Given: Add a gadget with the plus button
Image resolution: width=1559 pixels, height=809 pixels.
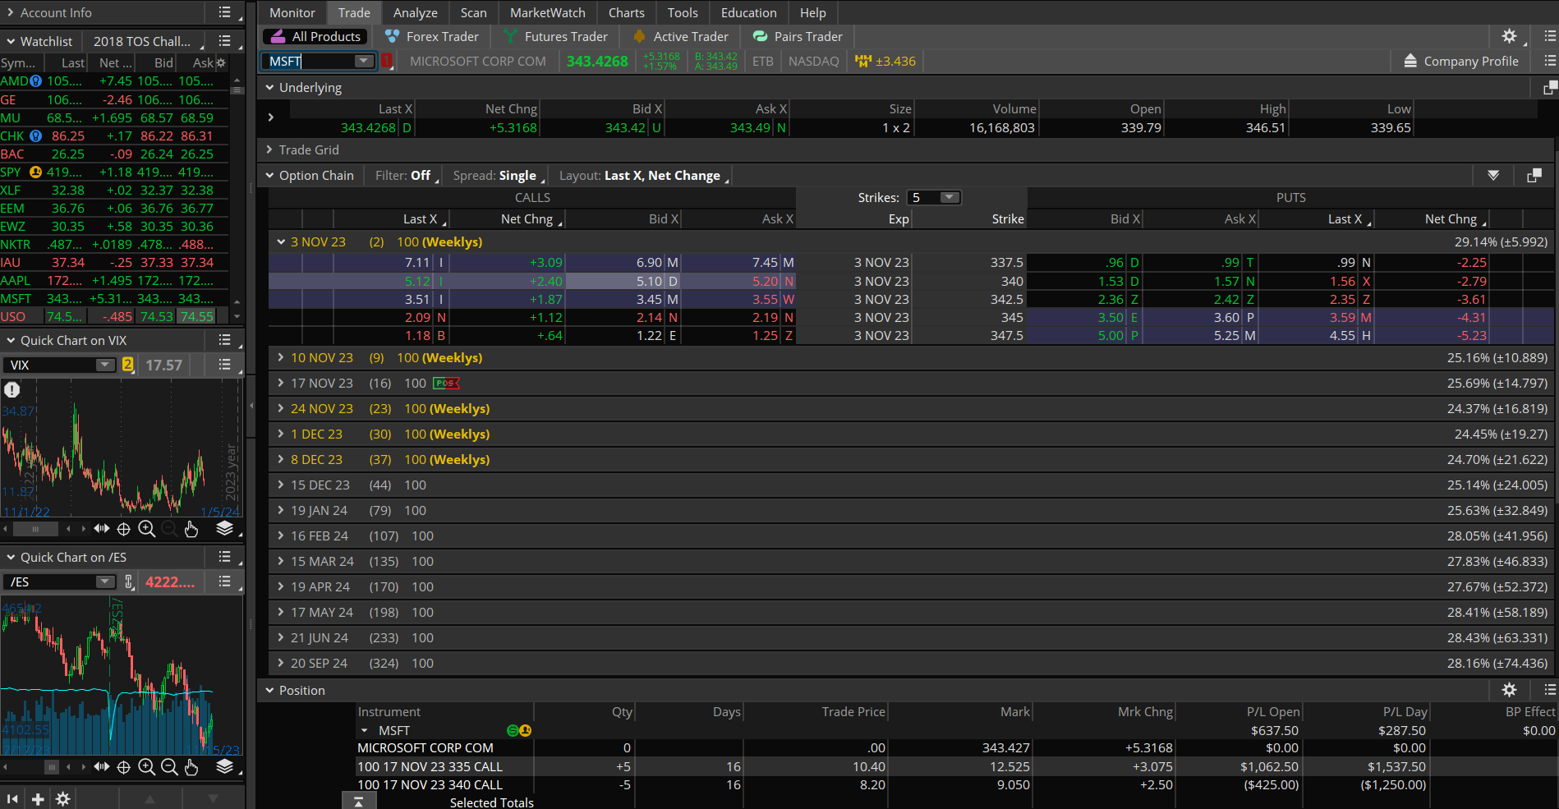Looking at the screenshot, I should pos(38,798).
